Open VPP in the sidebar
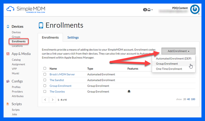The width and height of the screenshot is (205, 121). [x=14, y=69]
